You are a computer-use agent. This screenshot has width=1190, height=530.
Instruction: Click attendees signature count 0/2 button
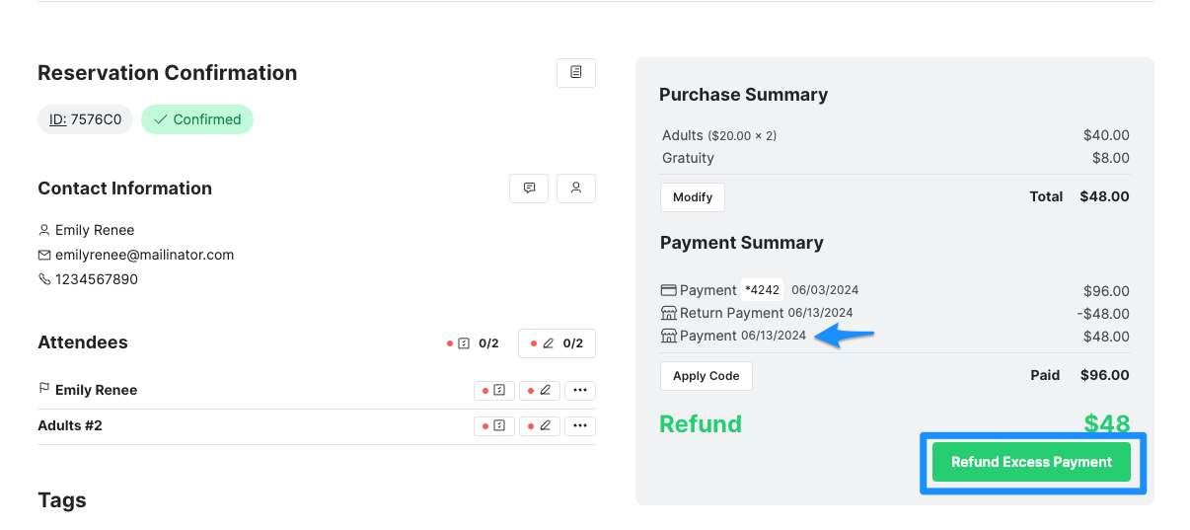pyautogui.click(x=557, y=343)
